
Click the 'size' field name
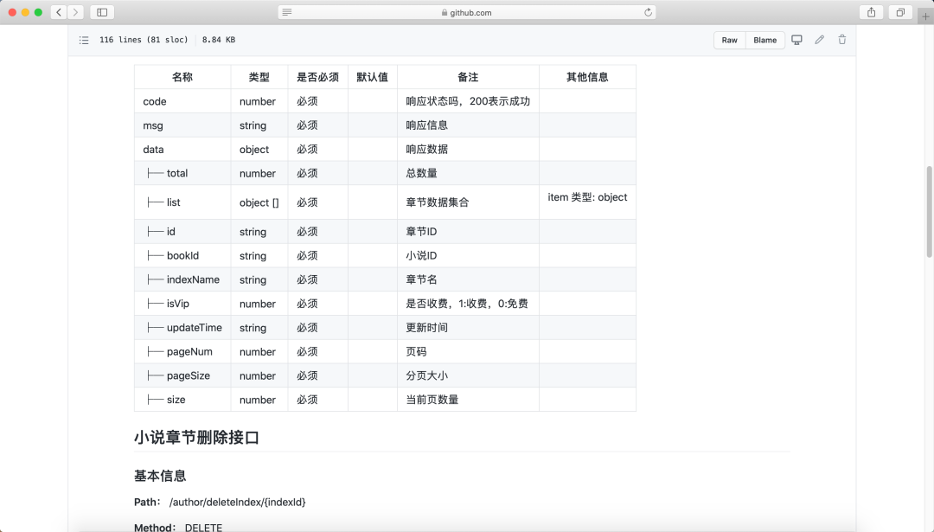coord(176,400)
